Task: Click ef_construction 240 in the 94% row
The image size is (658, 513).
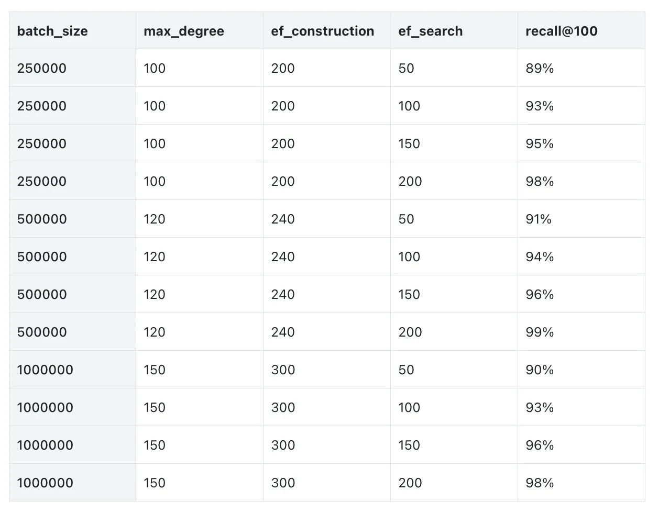Action: pos(283,257)
